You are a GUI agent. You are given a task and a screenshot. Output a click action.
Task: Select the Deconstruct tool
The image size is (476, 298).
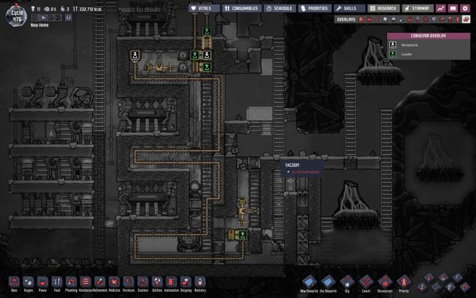pyautogui.click(x=385, y=282)
